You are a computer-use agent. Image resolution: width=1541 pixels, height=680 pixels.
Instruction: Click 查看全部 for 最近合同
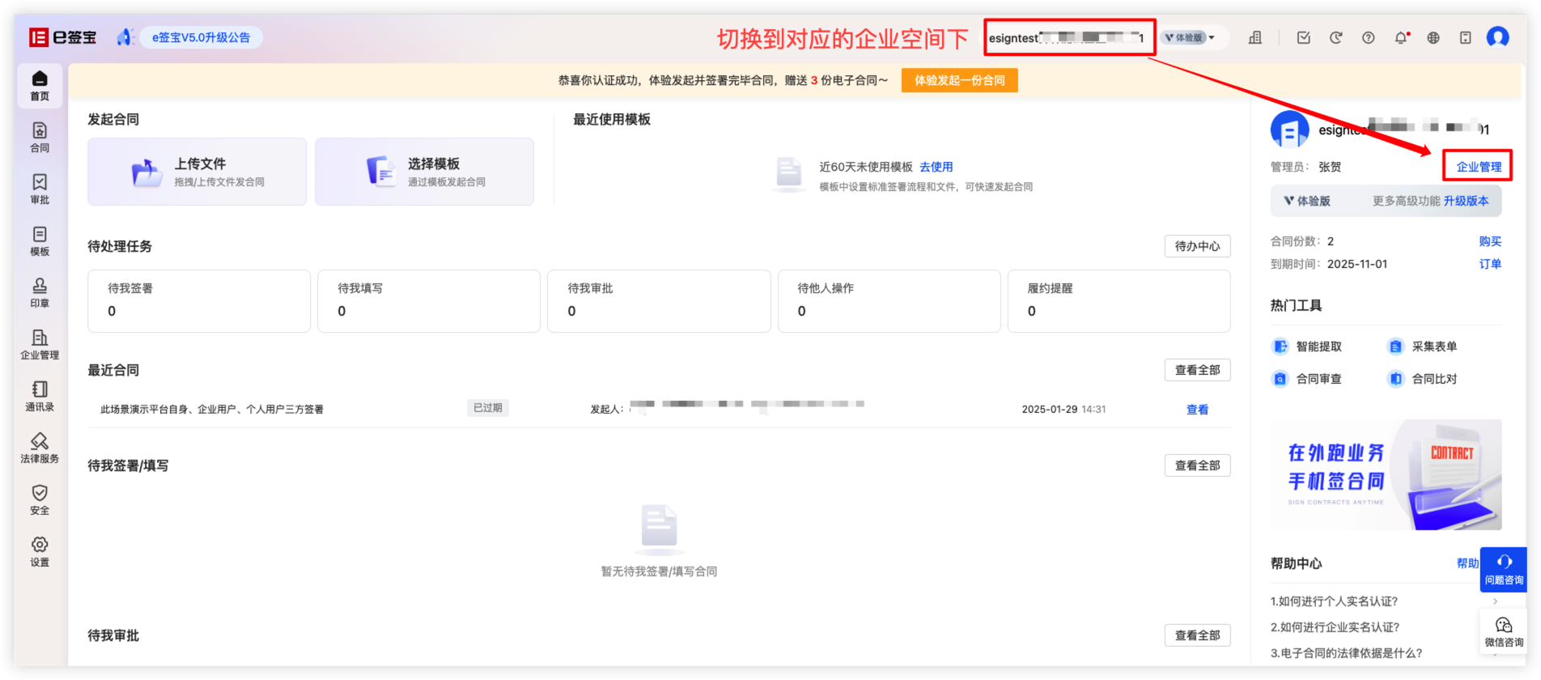(x=1198, y=370)
